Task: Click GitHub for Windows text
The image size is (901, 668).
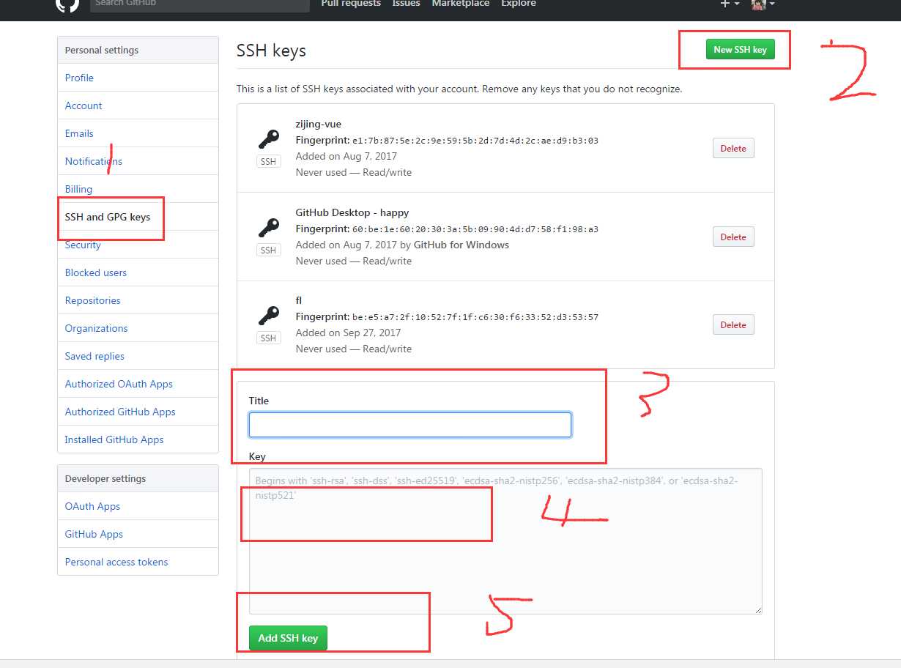Action: [x=461, y=245]
